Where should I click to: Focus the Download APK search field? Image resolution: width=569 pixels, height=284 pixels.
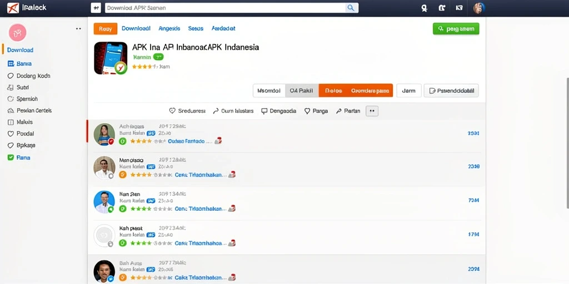(225, 8)
